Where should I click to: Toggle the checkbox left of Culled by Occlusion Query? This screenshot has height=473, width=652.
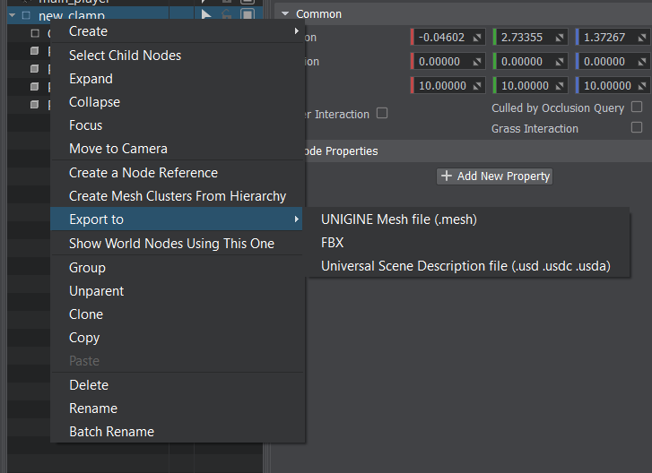tap(382, 114)
